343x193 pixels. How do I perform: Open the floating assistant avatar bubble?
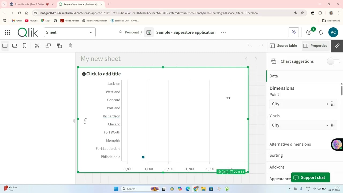pyautogui.click(x=337, y=144)
